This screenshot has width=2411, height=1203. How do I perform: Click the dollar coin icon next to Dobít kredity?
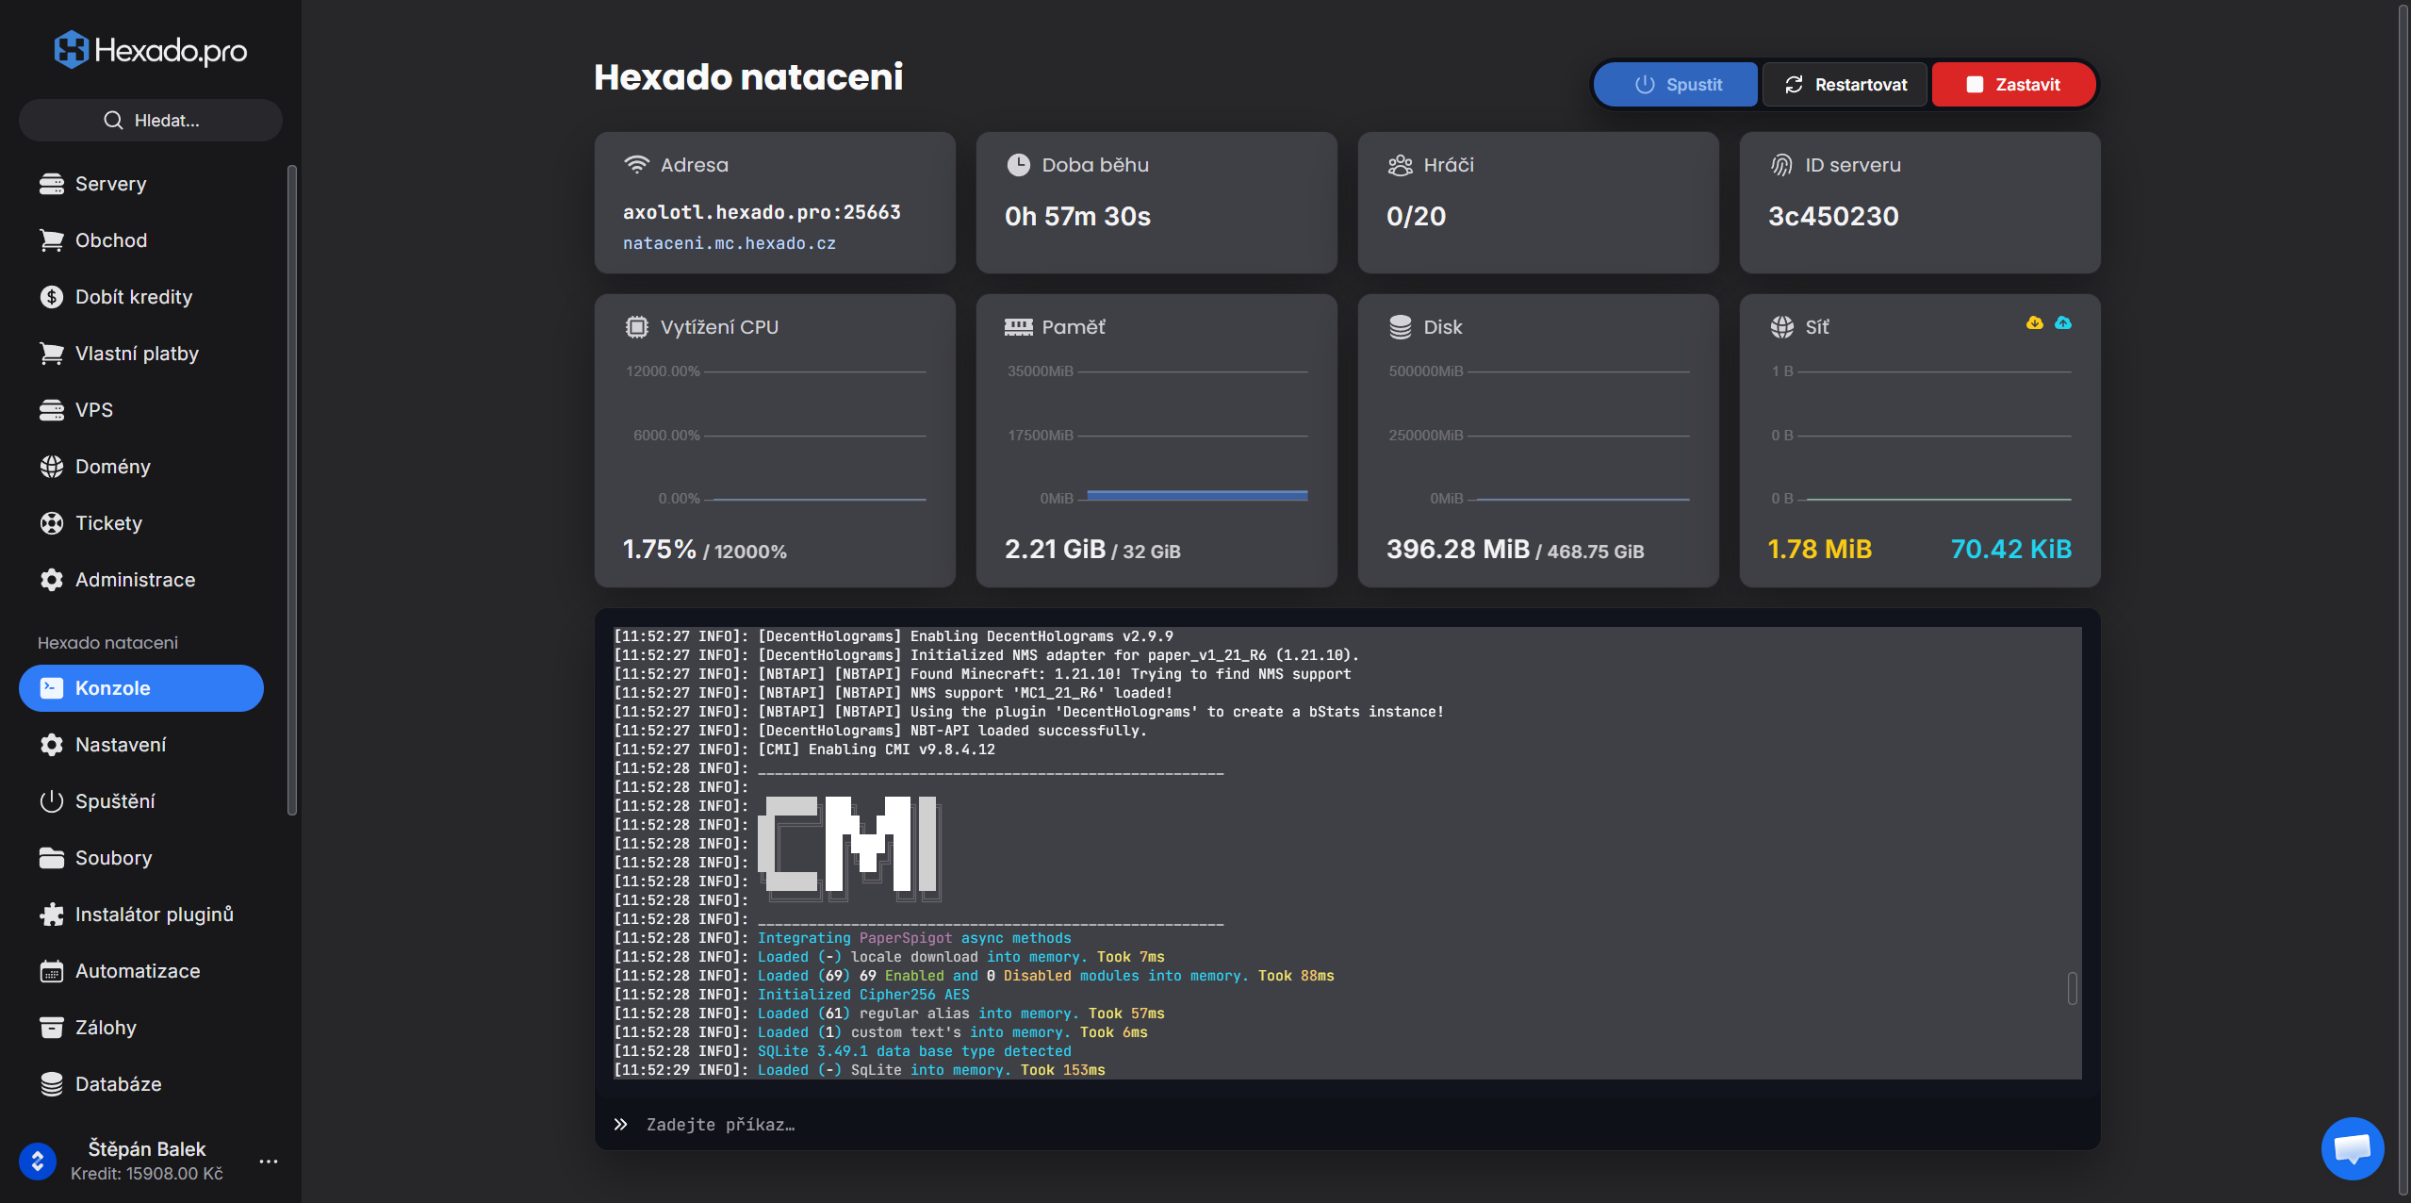coord(52,297)
